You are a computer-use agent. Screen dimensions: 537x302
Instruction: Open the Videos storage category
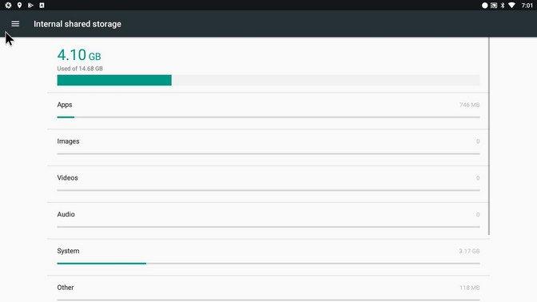pos(268,185)
